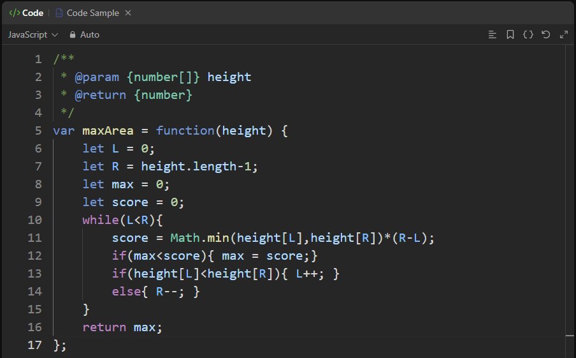This screenshot has height=358, width=576.
Task: Click the vertical scrollbar of the editor
Action: coord(570,200)
